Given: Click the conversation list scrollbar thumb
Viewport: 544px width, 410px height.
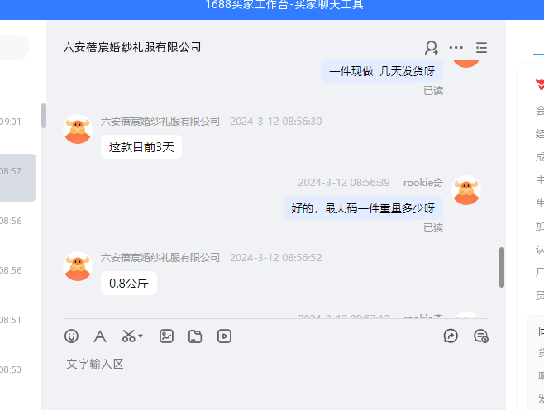Looking at the screenshot, I should [x=44, y=116].
